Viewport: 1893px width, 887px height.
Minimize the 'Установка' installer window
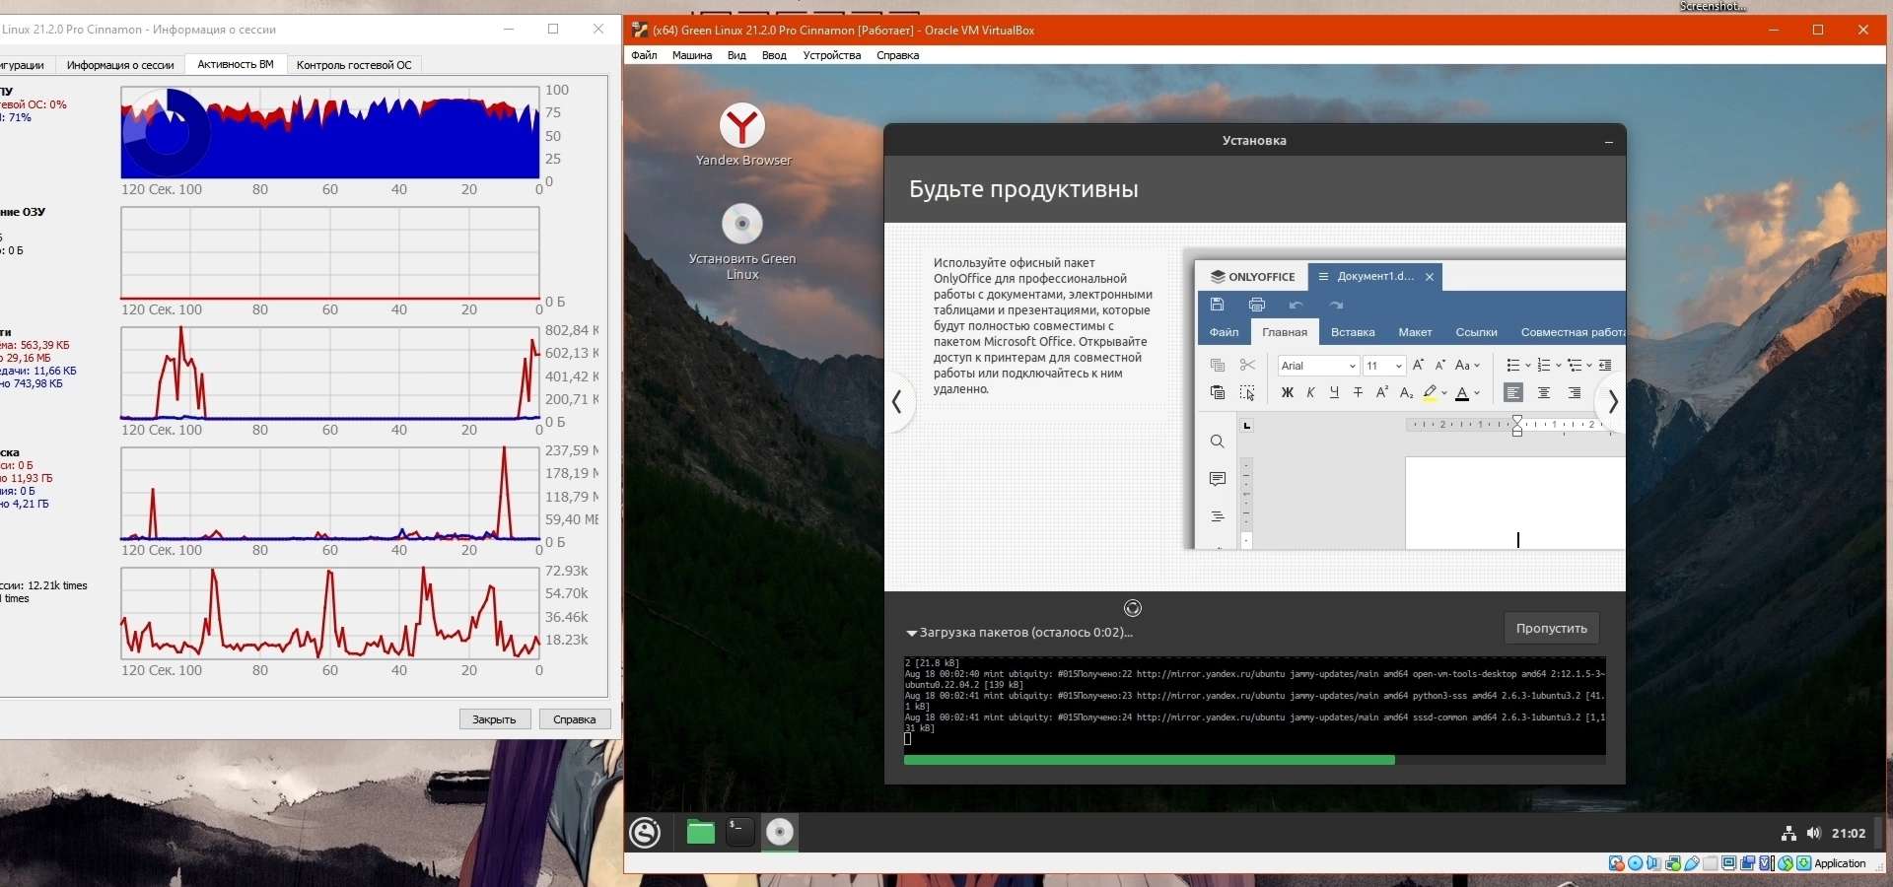click(1609, 142)
